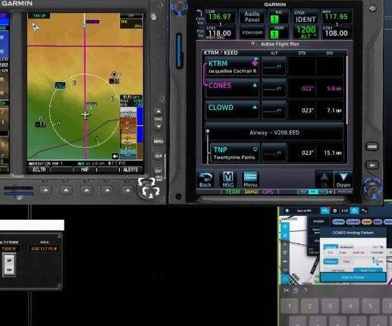The image size is (392, 326).
Task: Click the standby NAV frequency 108.00
Action: coord(337,33)
